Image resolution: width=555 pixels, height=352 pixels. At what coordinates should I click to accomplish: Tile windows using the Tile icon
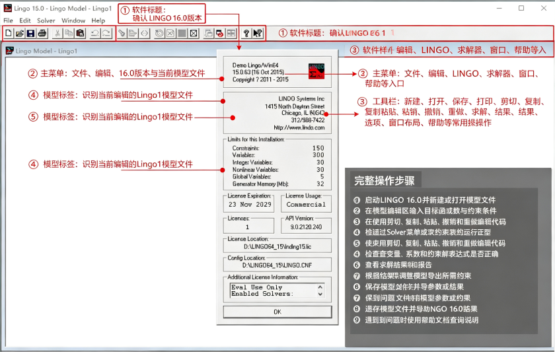[x=231, y=33]
